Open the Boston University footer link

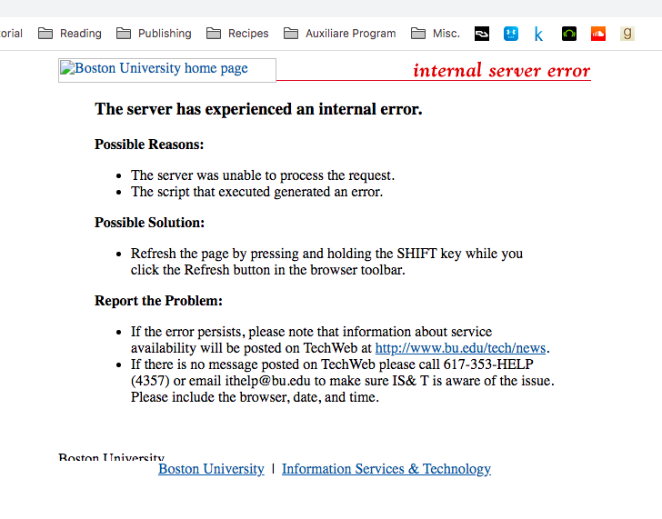[x=211, y=469]
